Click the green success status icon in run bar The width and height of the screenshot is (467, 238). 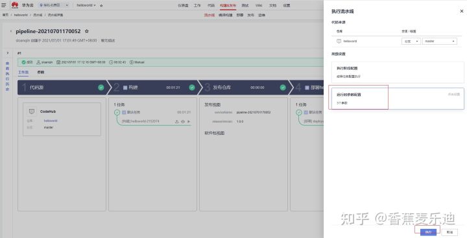click(23, 62)
